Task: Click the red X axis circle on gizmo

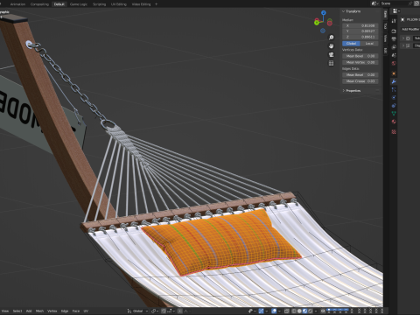Action: (x=330, y=23)
